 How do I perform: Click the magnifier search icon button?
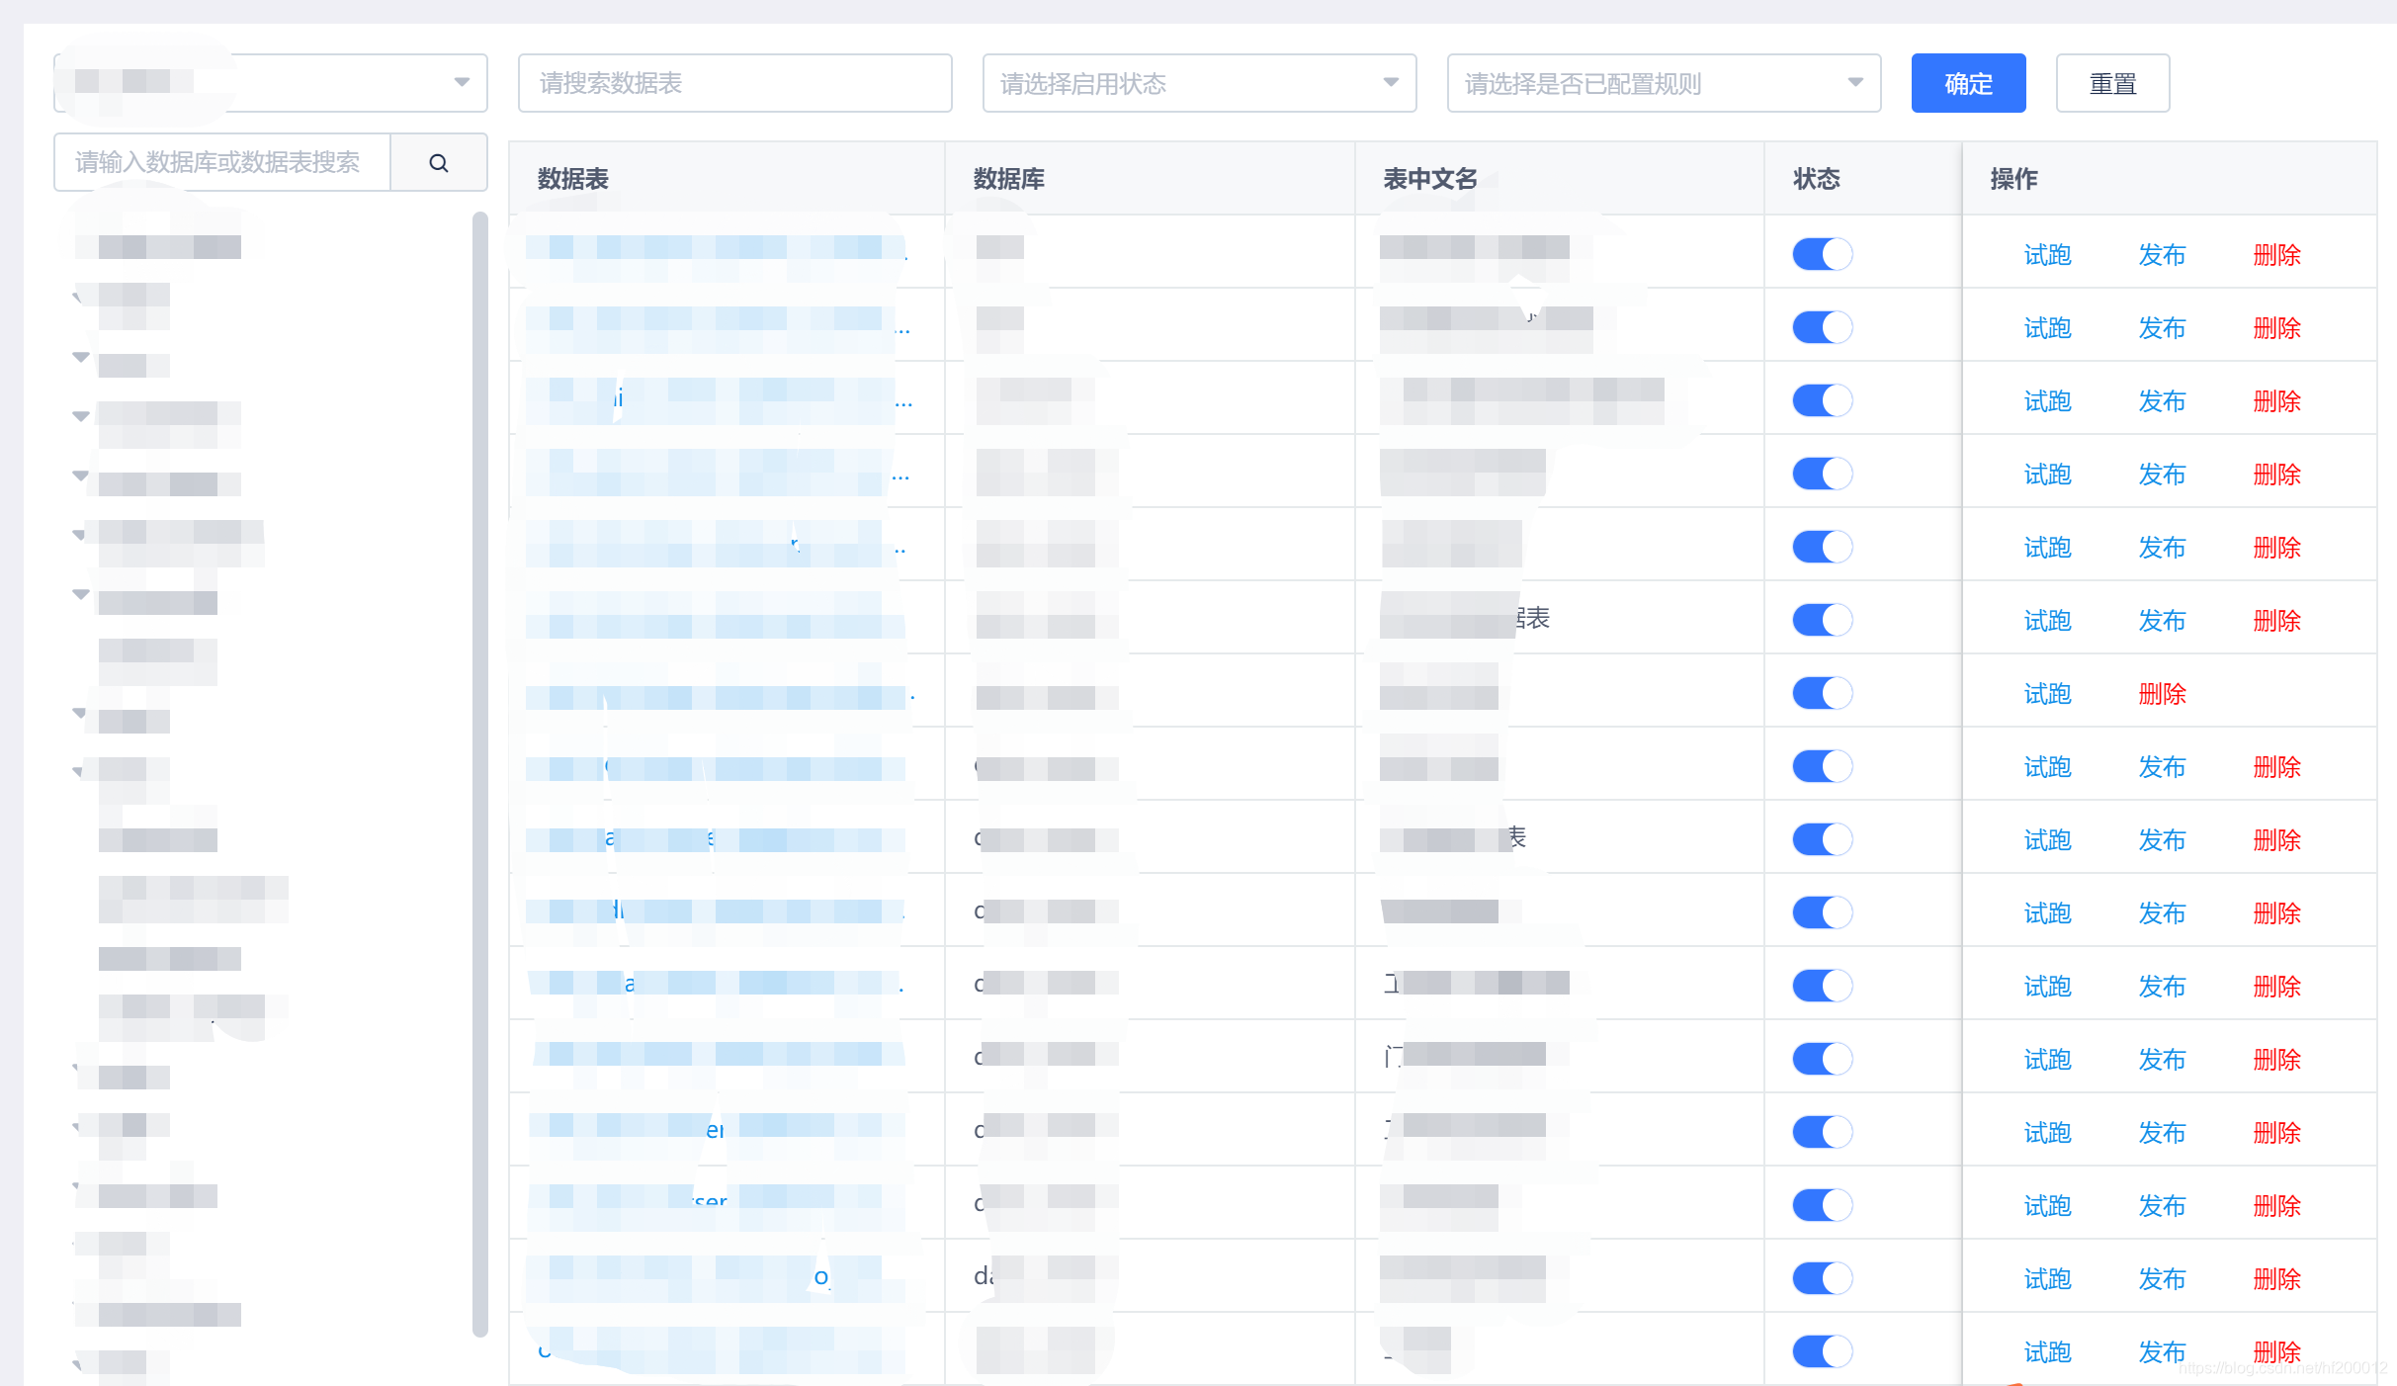pyautogui.click(x=439, y=162)
